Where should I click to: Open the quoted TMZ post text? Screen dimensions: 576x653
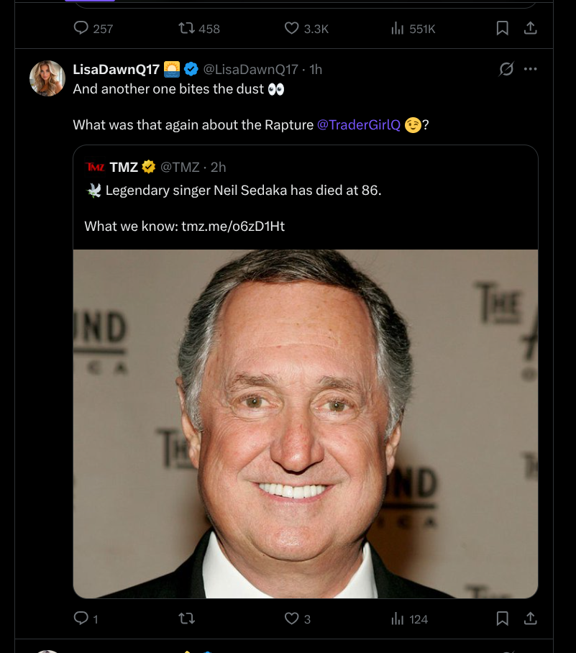tap(243, 191)
